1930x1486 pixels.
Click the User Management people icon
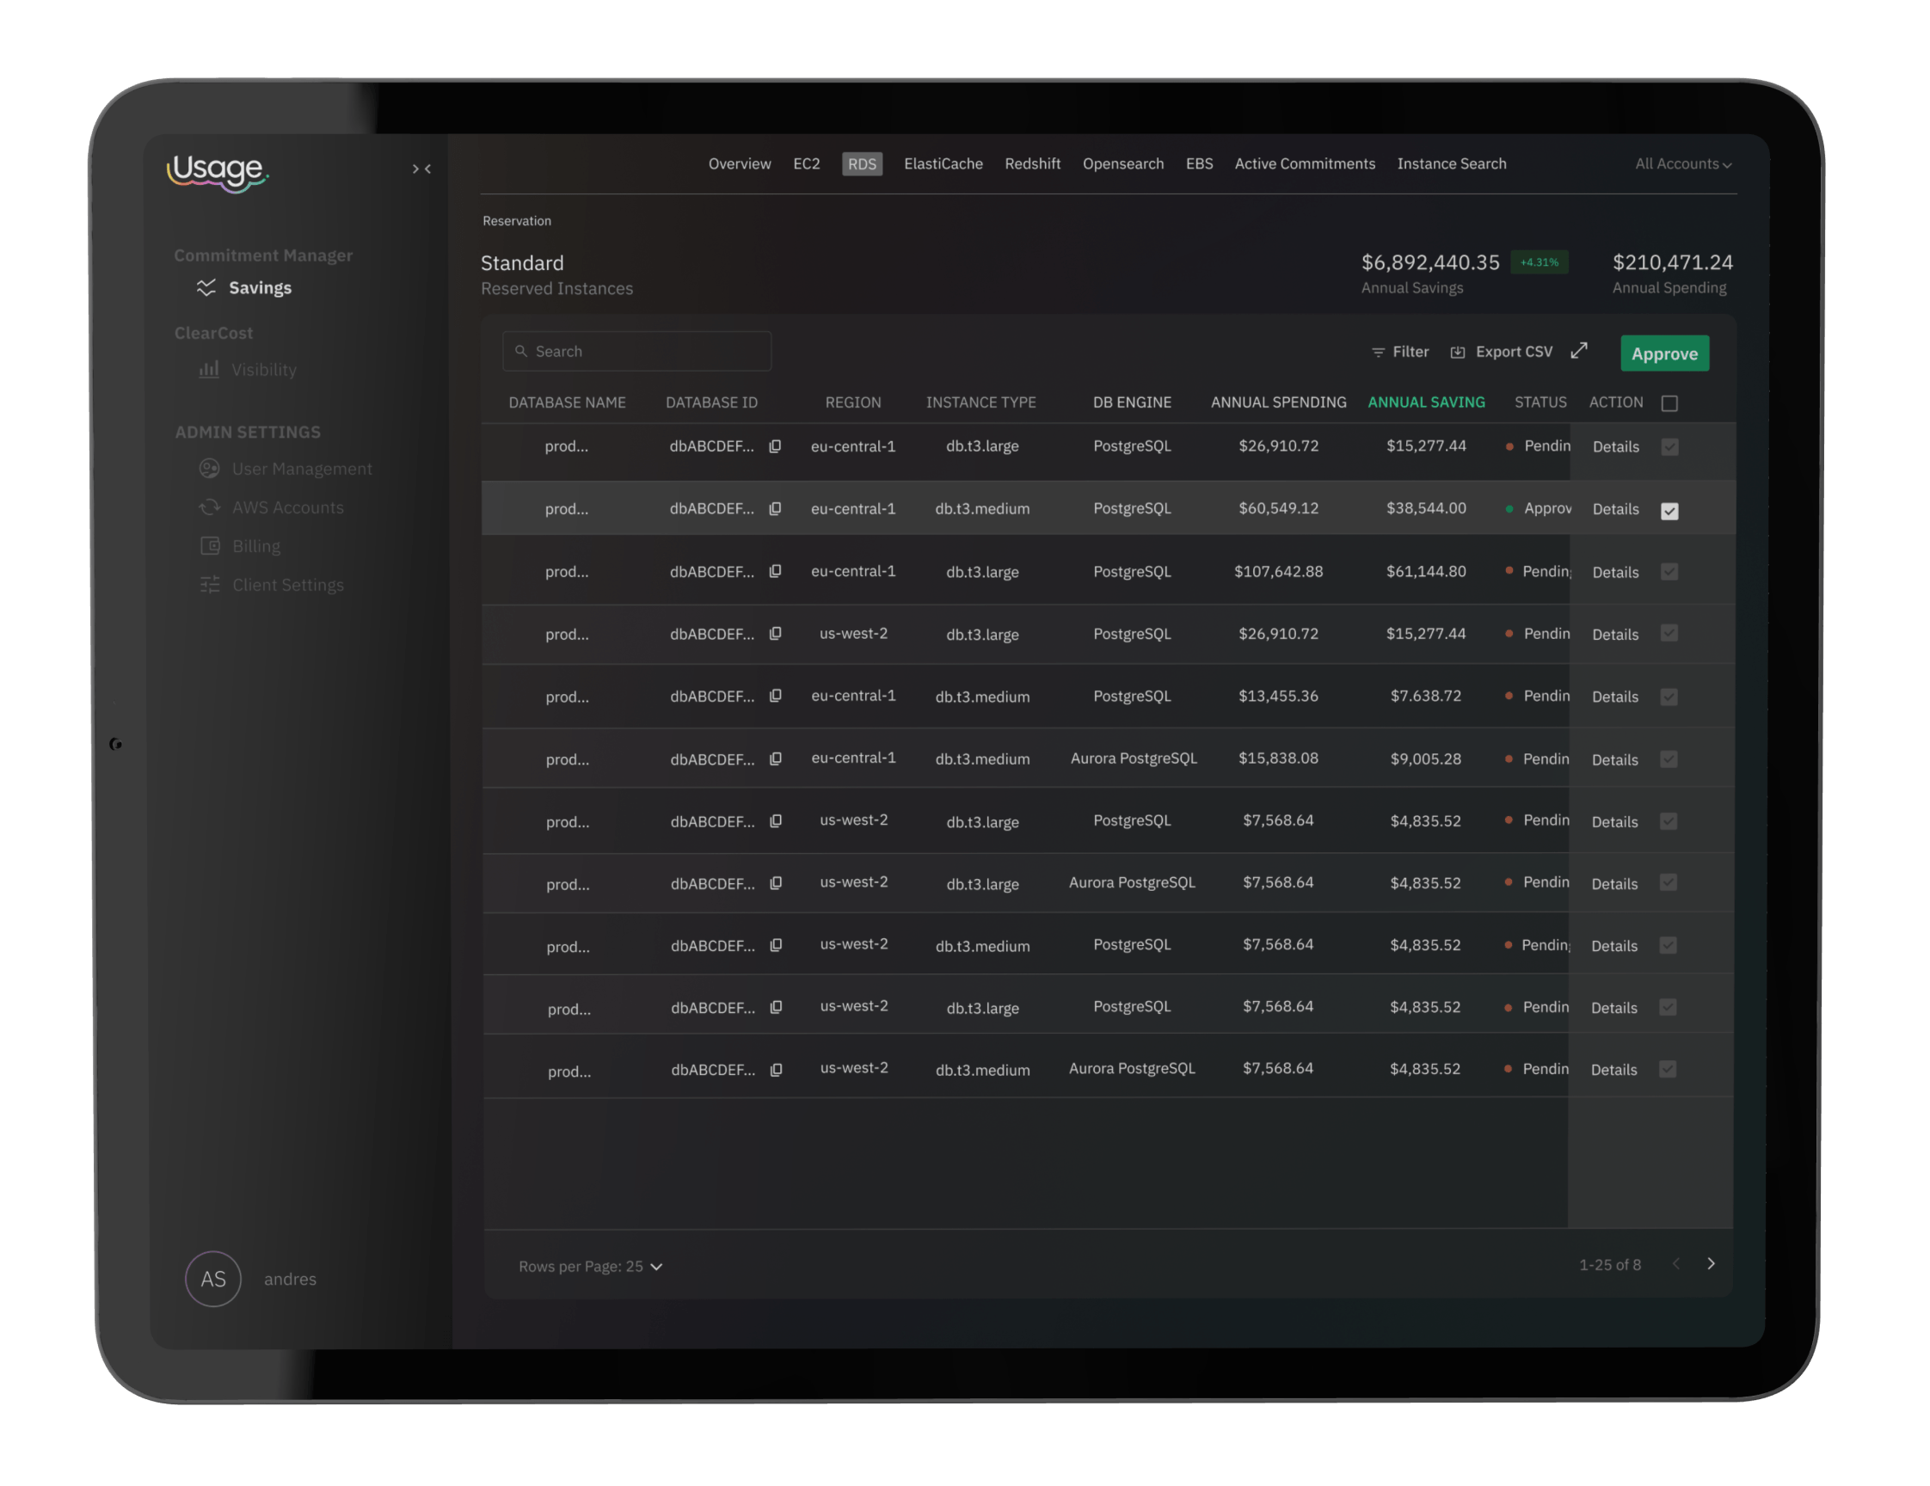point(210,468)
